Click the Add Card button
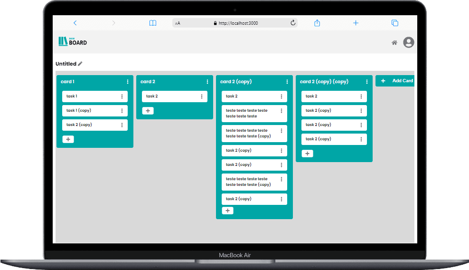Screen dimensions: 469x270 pos(395,81)
